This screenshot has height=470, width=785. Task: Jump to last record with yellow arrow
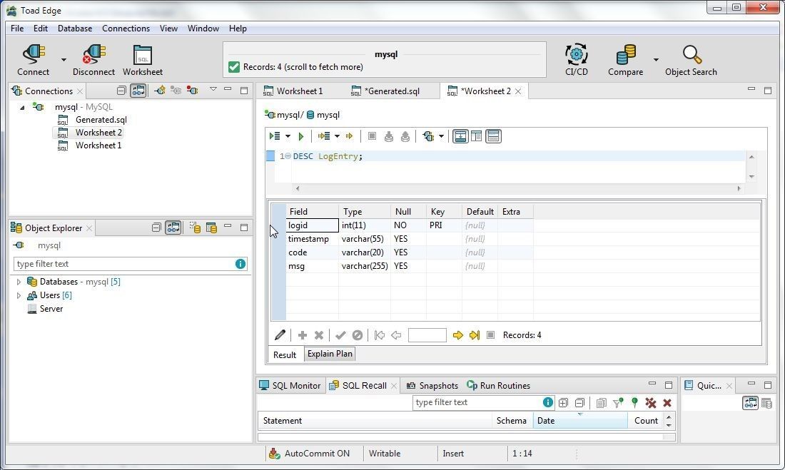pos(474,335)
